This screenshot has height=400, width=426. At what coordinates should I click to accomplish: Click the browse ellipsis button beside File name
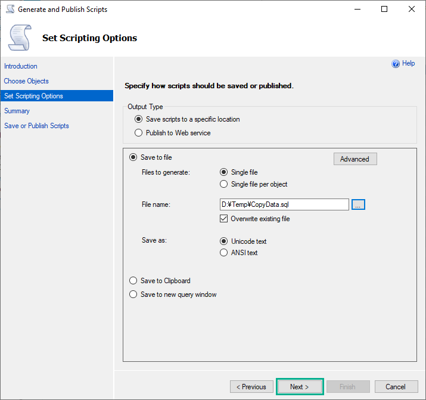coord(357,204)
